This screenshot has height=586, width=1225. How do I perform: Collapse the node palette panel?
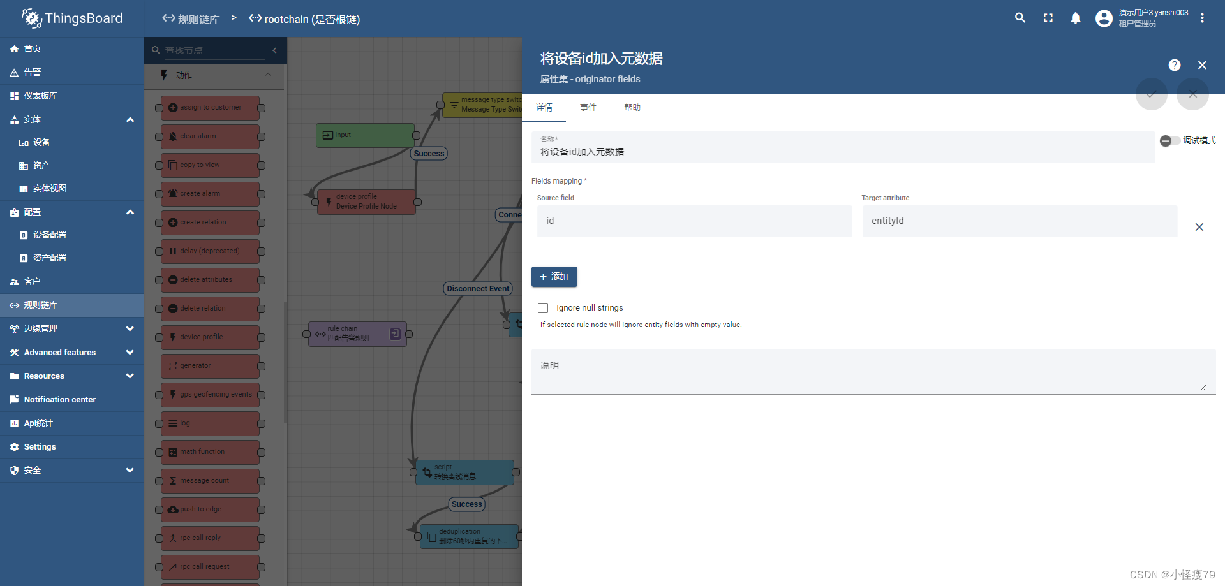pyautogui.click(x=275, y=50)
